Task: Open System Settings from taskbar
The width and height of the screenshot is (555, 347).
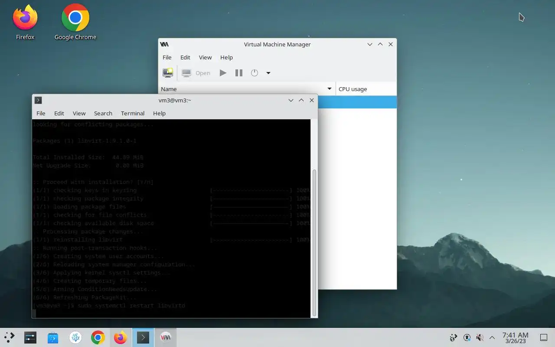Action: [x=30, y=337]
